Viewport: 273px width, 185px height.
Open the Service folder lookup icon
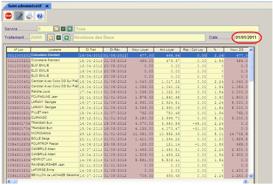(x=57, y=29)
